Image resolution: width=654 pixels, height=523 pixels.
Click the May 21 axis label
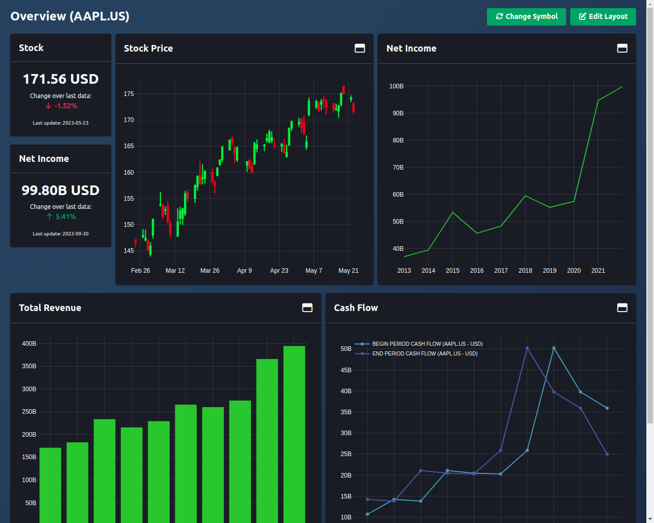coord(348,271)
